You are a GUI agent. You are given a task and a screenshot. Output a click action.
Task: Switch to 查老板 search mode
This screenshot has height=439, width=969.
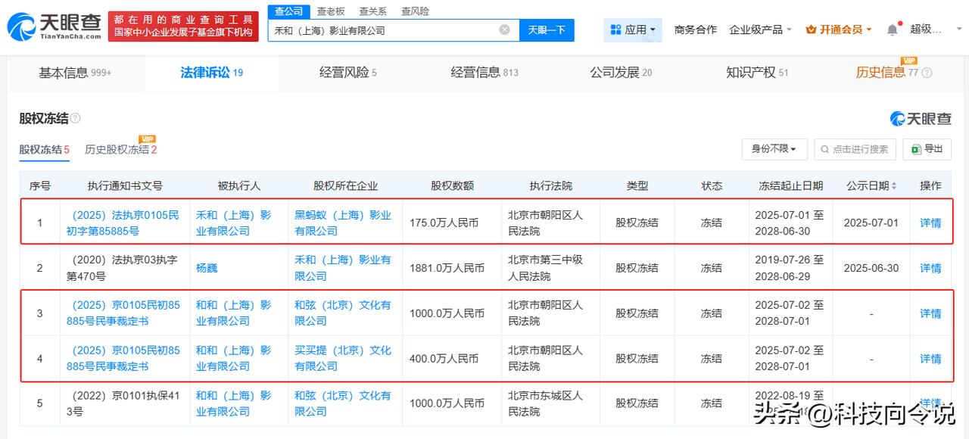click(331, 11)
